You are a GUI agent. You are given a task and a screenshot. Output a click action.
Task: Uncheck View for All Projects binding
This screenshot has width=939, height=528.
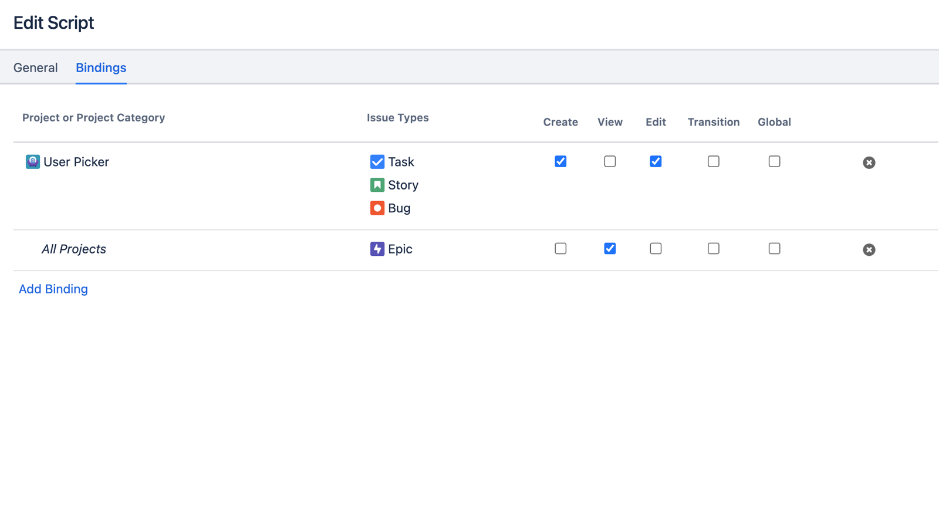point(610,249)
